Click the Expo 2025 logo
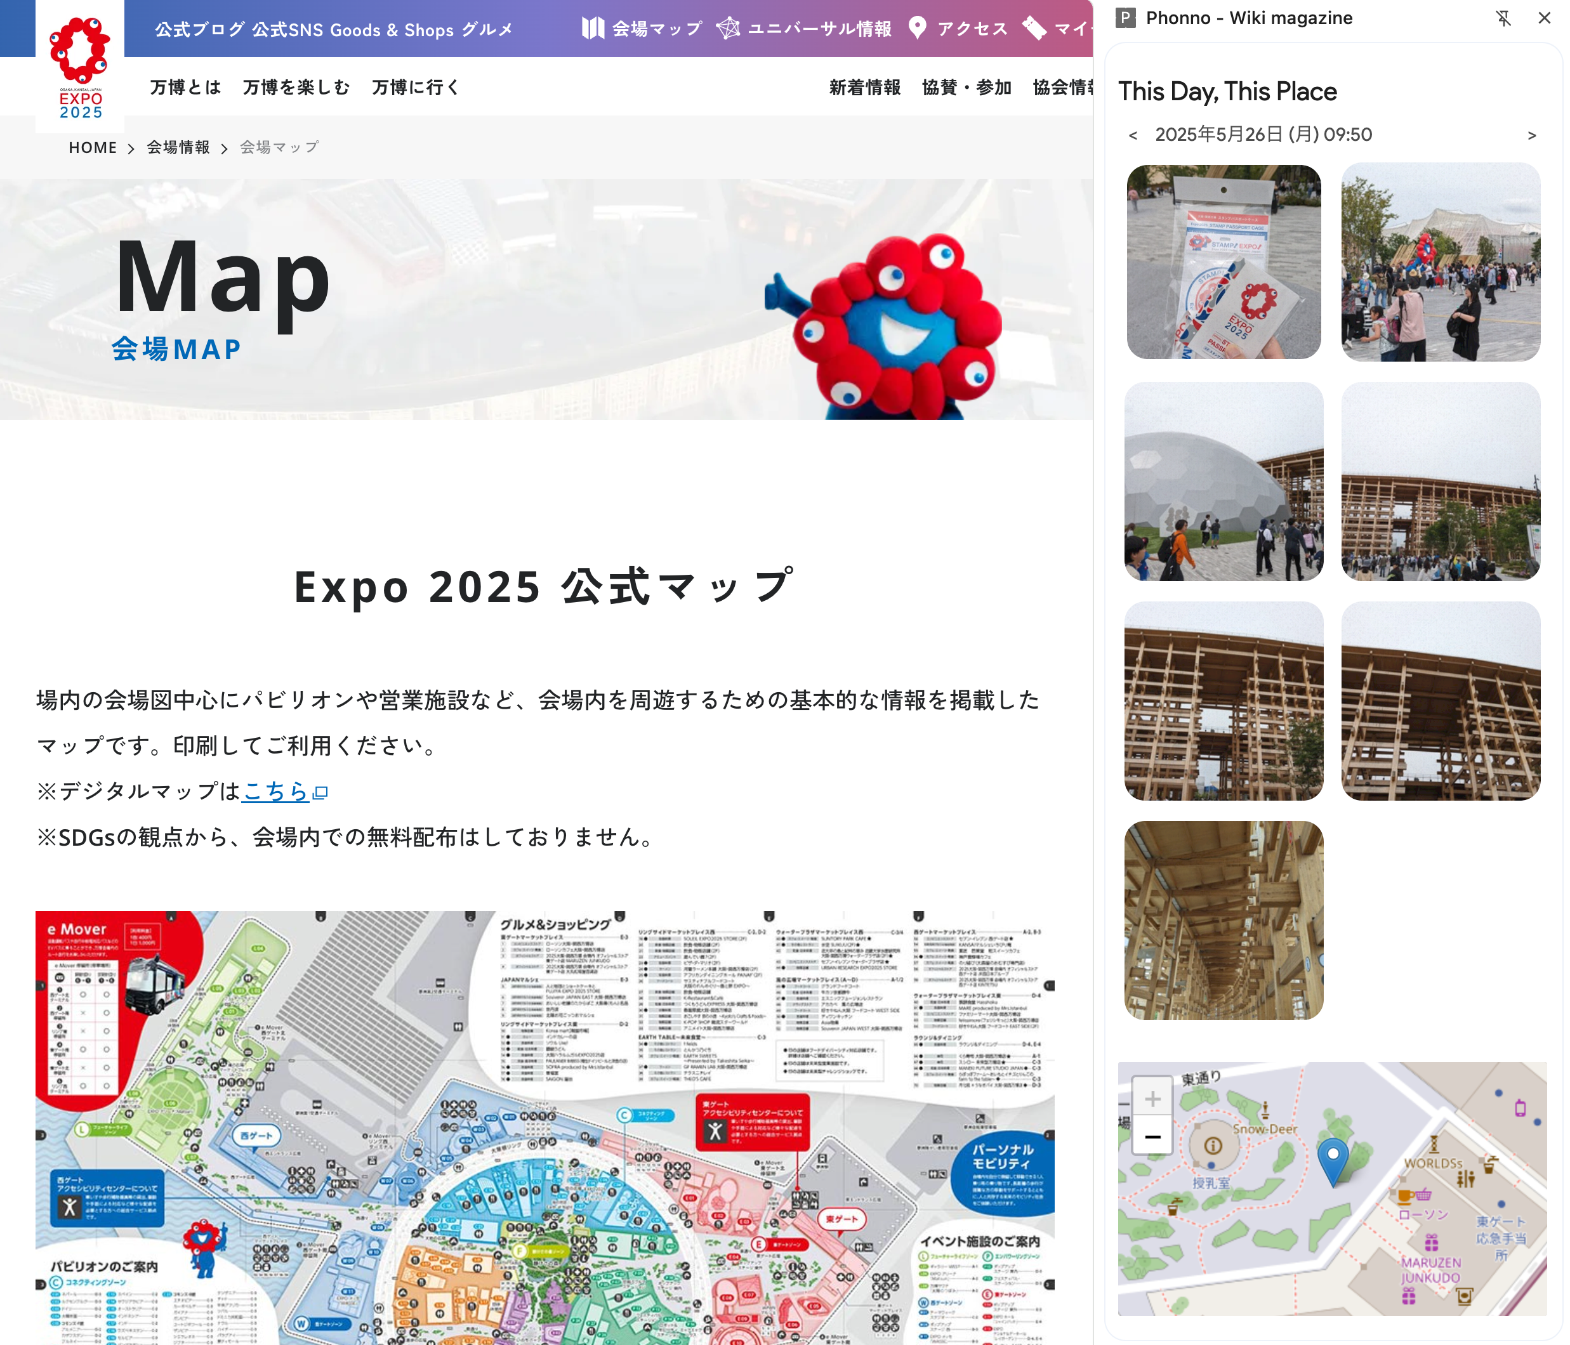Viewport: 1570px width, 1345px height. pos(79,68)
